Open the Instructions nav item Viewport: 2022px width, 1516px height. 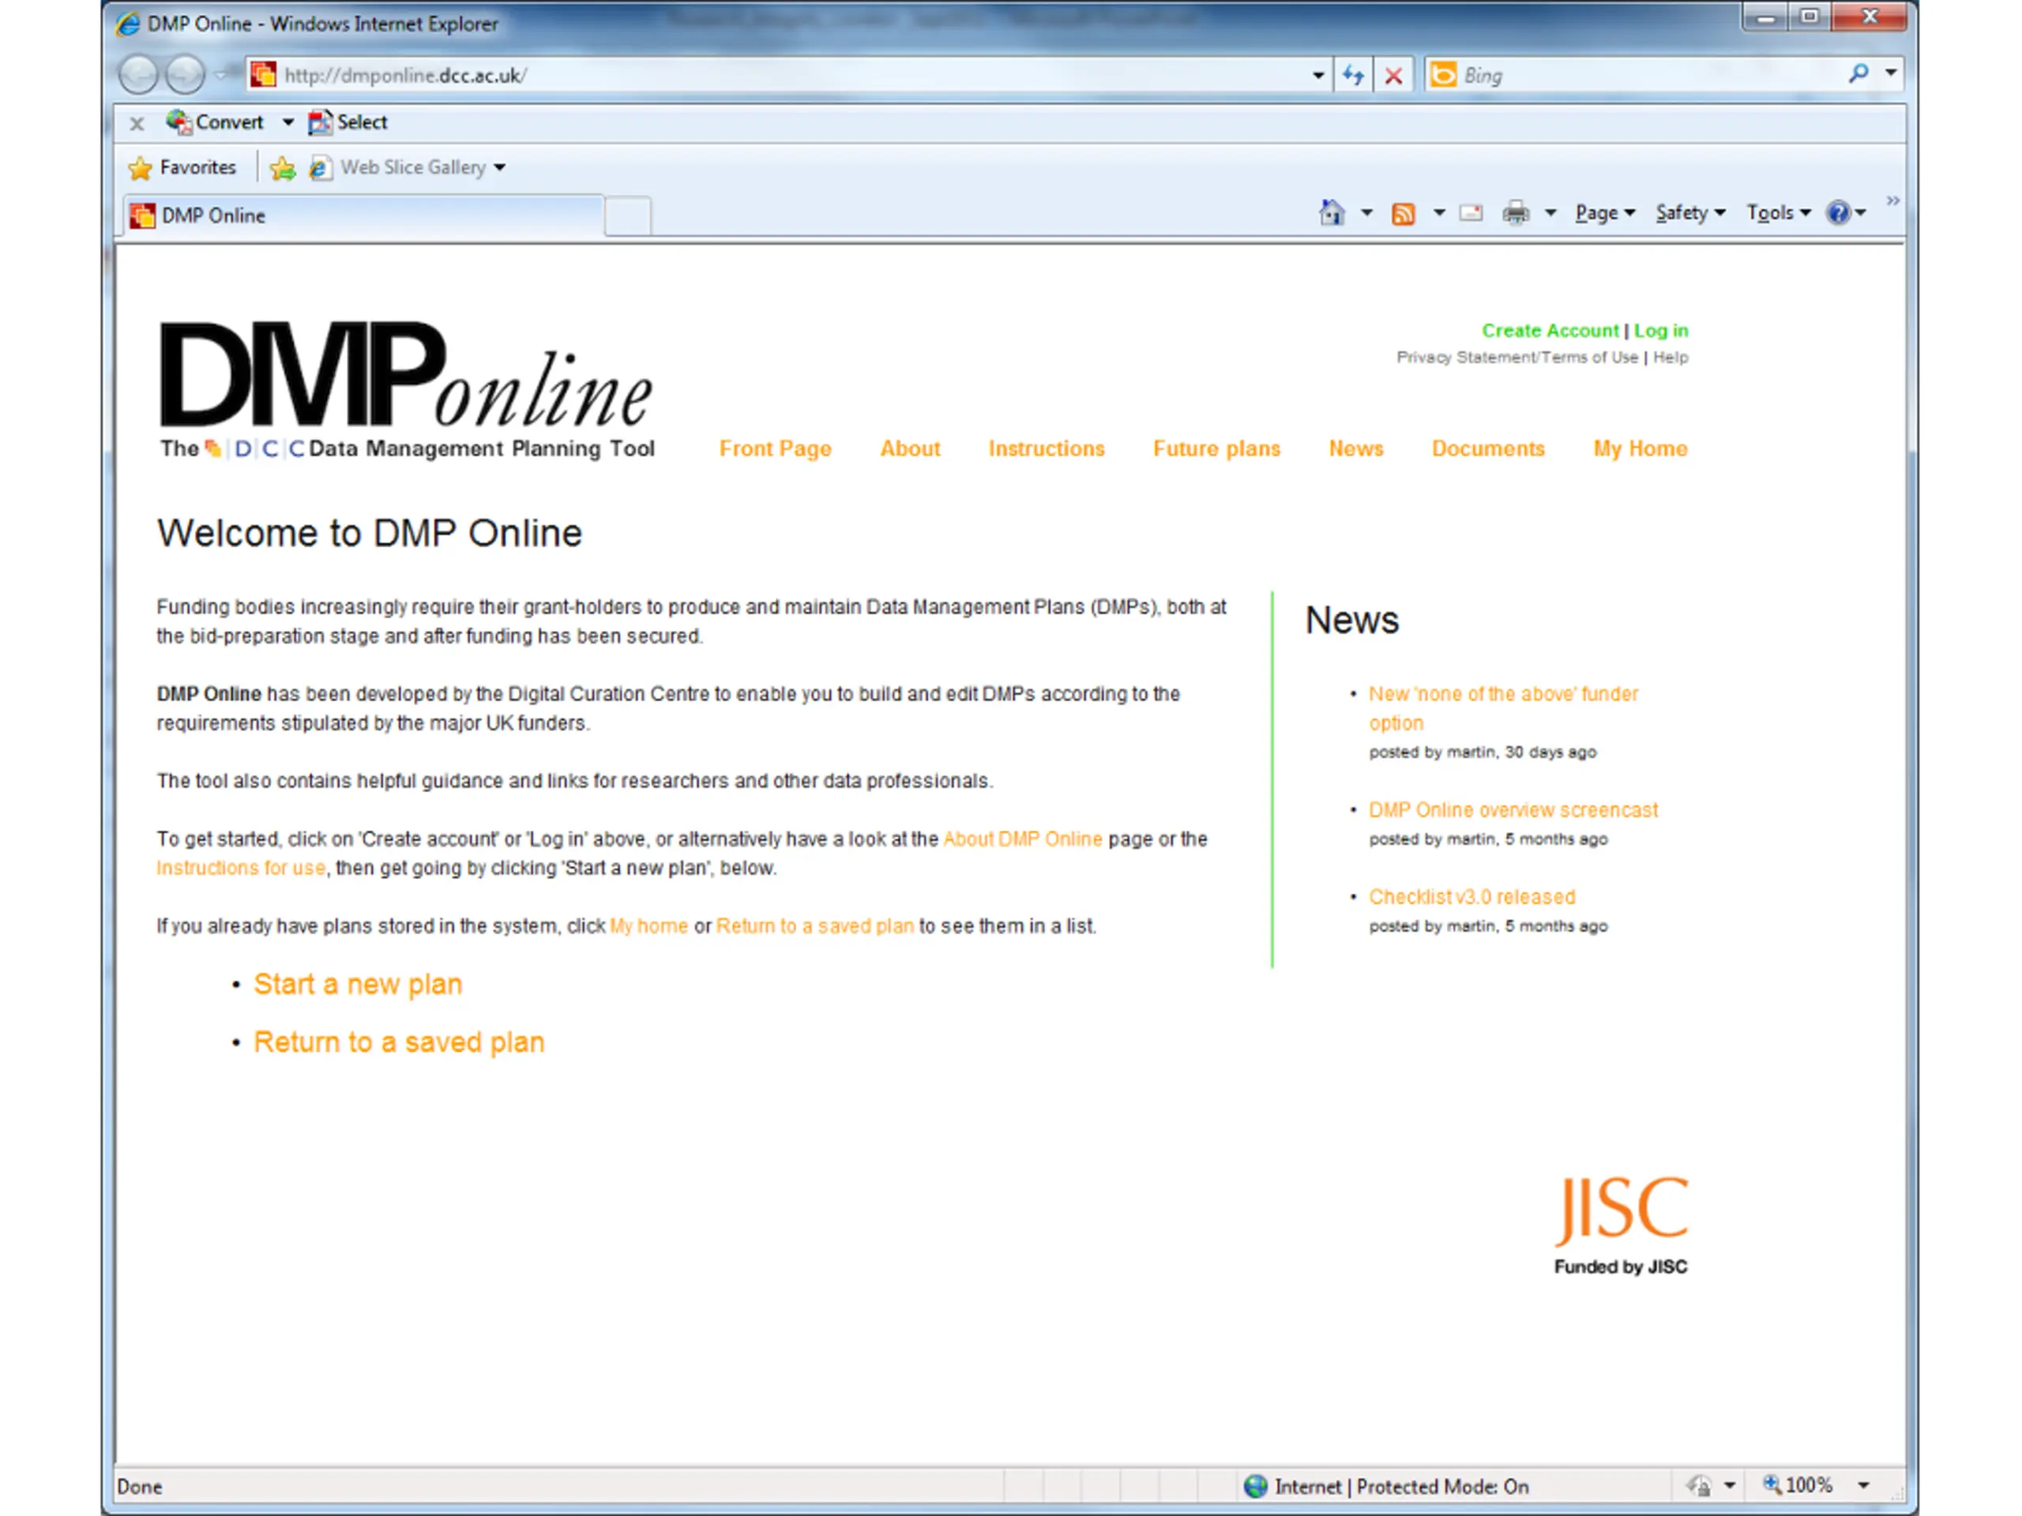coord(1046,448)
